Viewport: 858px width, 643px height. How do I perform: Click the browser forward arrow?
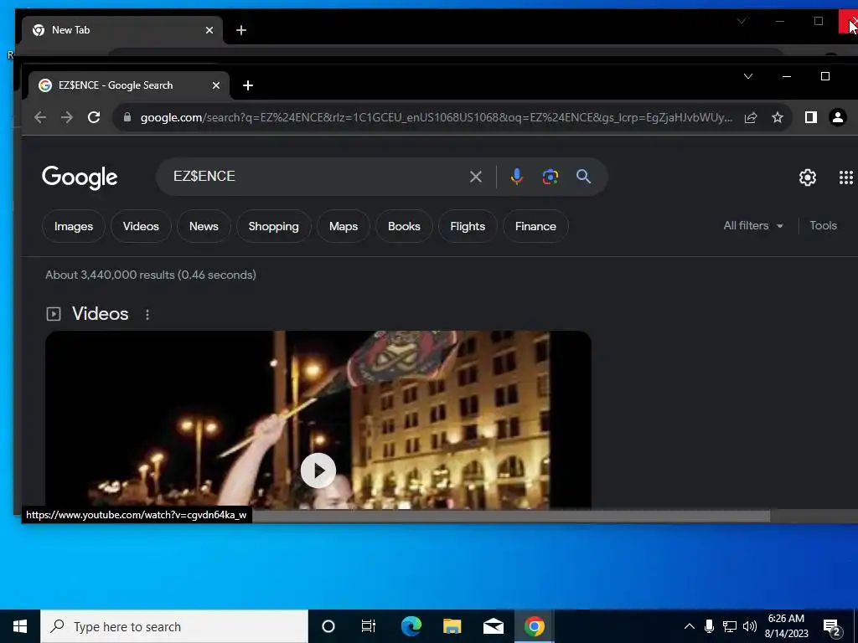point(67,117)
